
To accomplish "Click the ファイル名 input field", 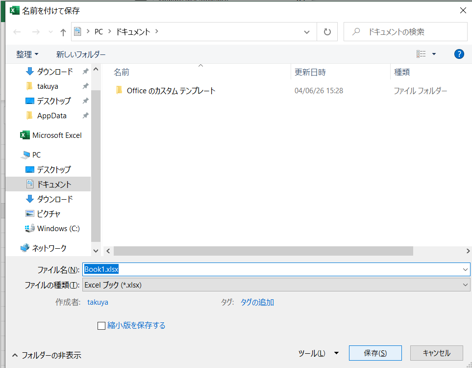I will pos(273,269).
